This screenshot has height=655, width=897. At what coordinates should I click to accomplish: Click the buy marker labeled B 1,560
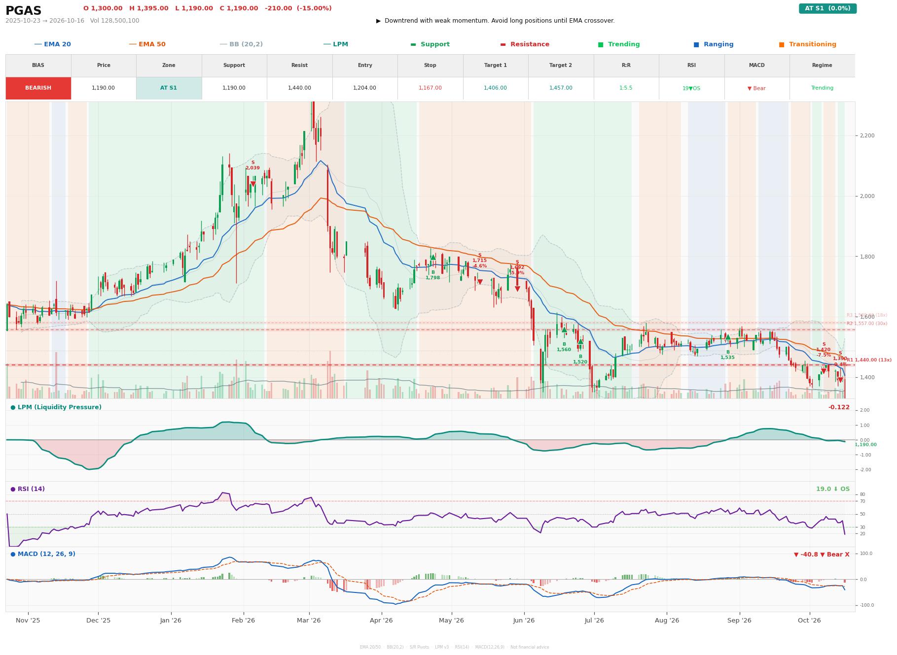pyautogui.click(x=564, y=329)
